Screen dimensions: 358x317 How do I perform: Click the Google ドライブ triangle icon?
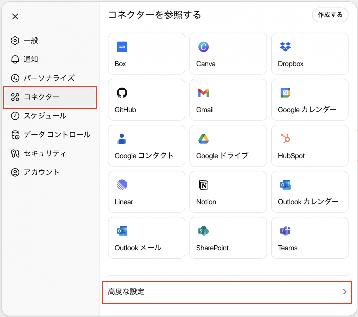pos(203,139)
